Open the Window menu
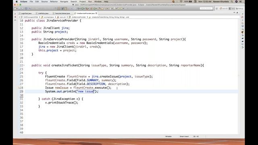The width and height of the screenshot is (258, 145). click(x=98, y=2)
